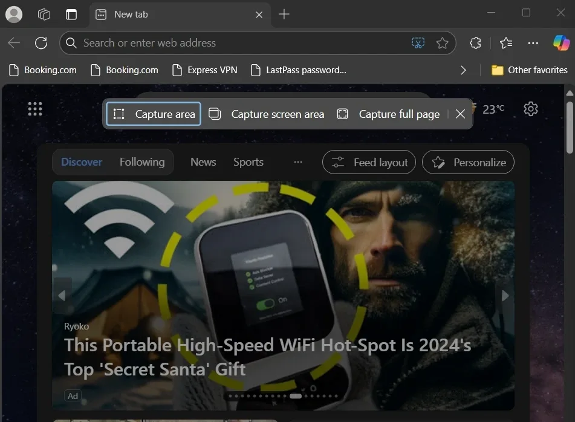The image size is (575, 422).
Task: Click the Ryoko advertiser name
Action: 76,326
